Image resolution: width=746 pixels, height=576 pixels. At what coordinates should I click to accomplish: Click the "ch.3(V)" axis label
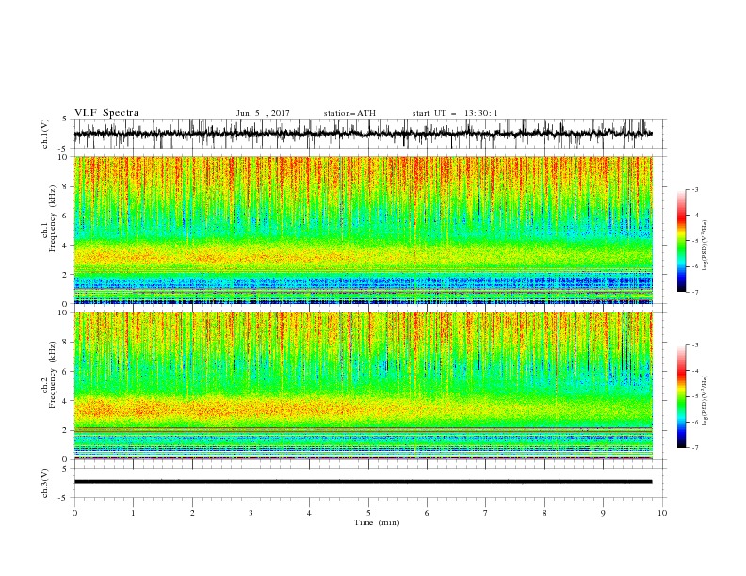[45, 483]
